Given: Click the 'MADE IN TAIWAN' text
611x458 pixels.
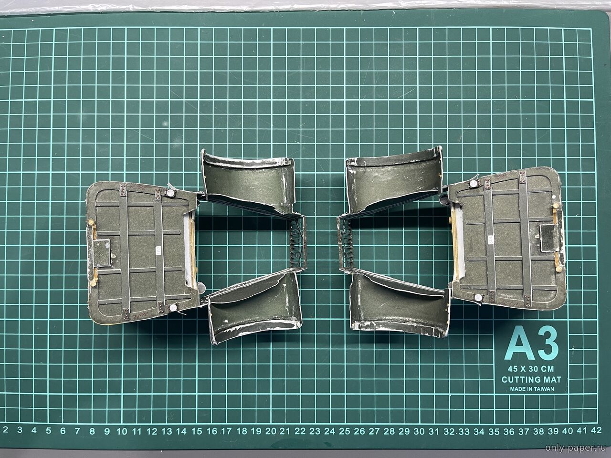Looking at the screenshot, I should point(531,389).
